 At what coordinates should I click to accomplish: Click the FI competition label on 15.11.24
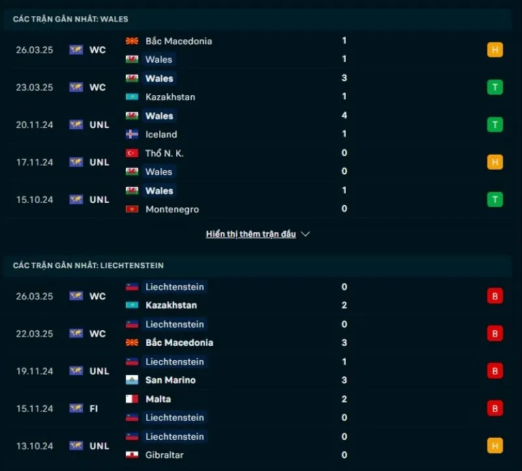(94, 408)
